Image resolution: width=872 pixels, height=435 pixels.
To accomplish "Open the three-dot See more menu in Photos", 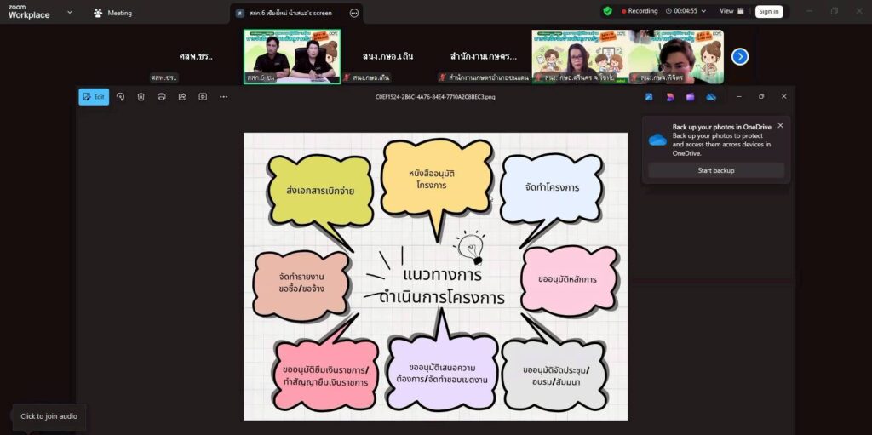I will [x=224, y=97].
